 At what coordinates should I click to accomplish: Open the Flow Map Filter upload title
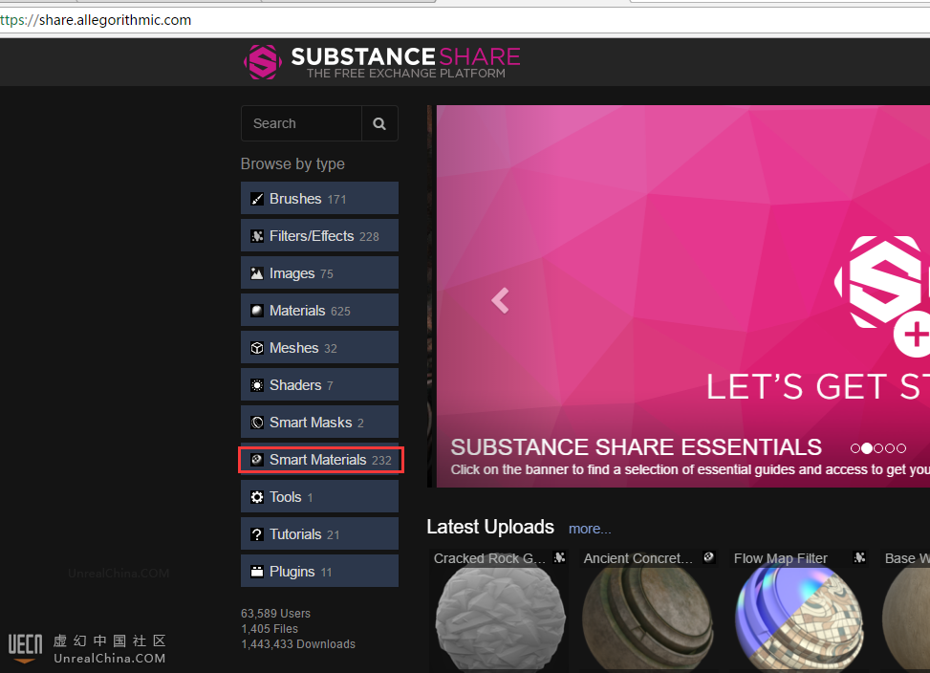tap(781, 558)
